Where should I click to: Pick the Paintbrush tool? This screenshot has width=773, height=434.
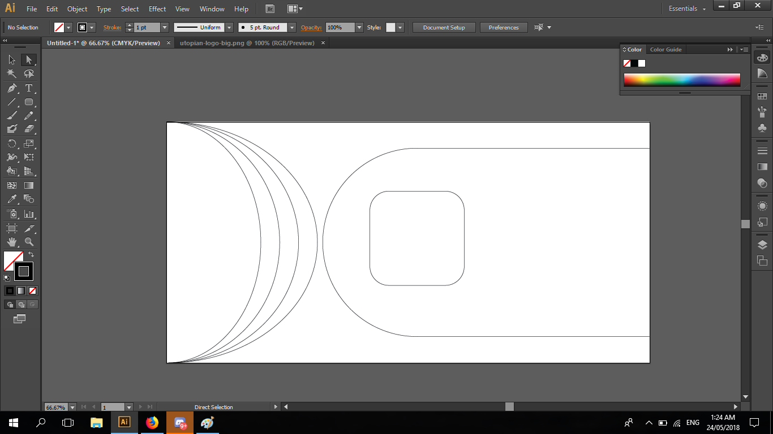click(12, 116)
